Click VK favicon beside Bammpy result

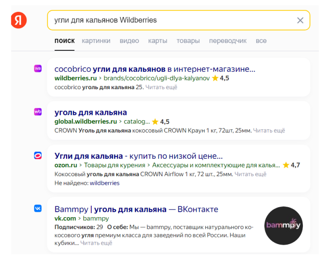[x=38, y=209]
